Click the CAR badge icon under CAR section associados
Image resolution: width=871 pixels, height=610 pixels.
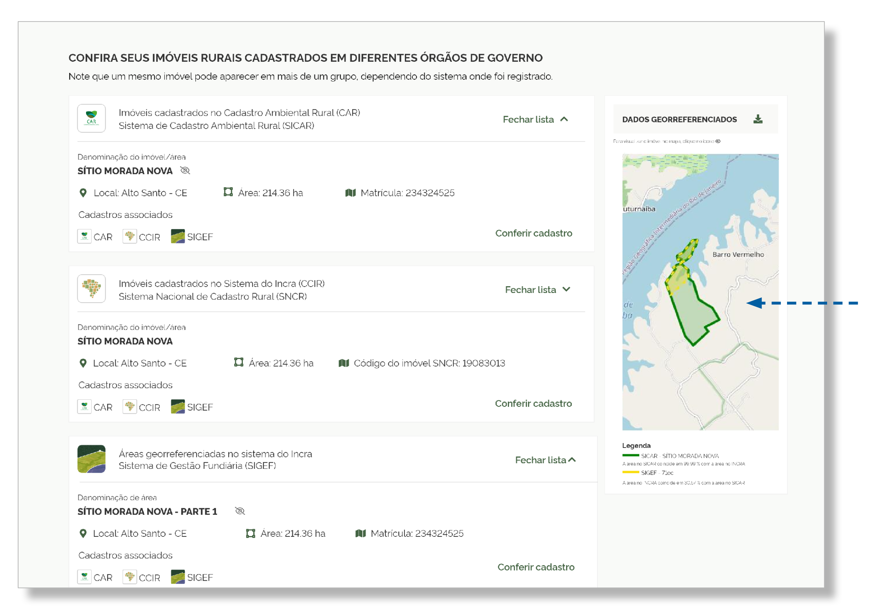84,236
